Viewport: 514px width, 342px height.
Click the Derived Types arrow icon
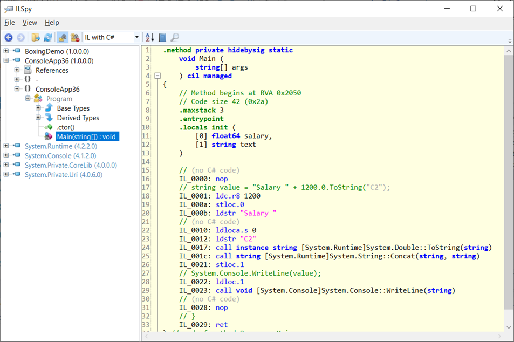(49, 118)
